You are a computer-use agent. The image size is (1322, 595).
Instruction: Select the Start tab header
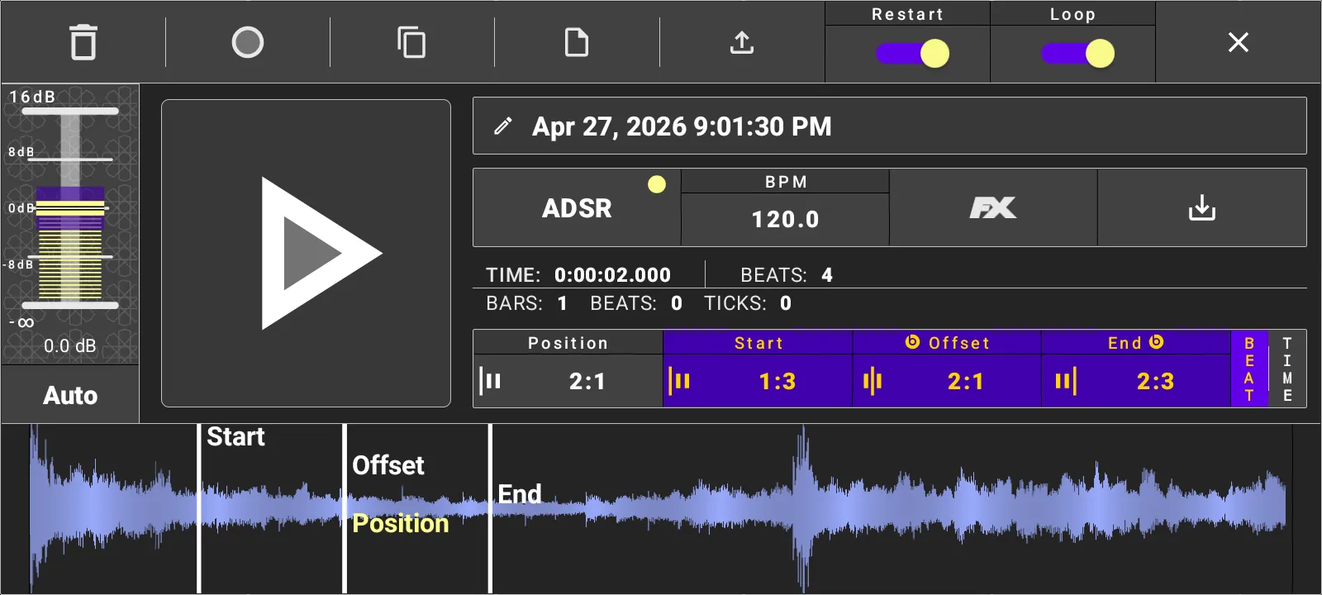(758, 343)
